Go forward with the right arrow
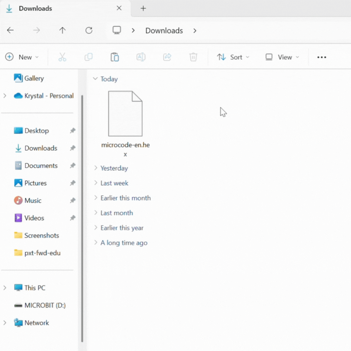The image size is (351, 351). tap(36, 30)
